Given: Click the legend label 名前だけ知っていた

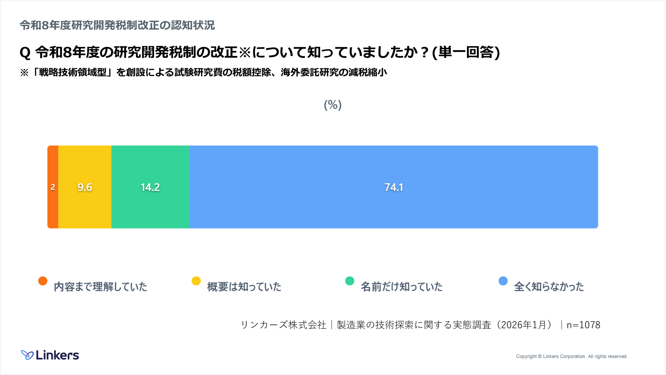Looking at the screenshot, I should tap(401, 286).
